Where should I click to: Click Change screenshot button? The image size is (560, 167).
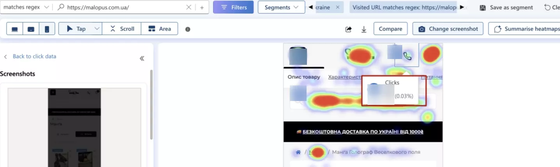tap(448, 29)
